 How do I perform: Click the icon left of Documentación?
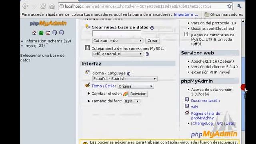click(x=187, y=100)
